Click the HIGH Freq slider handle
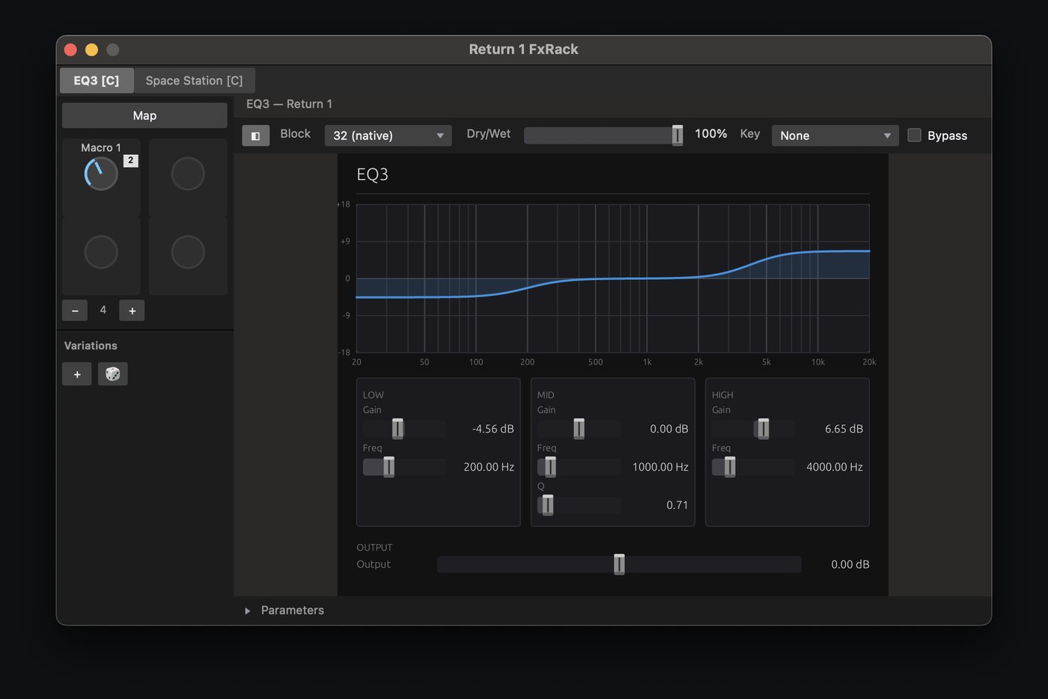1048x699 pixels. coord(730,467)
